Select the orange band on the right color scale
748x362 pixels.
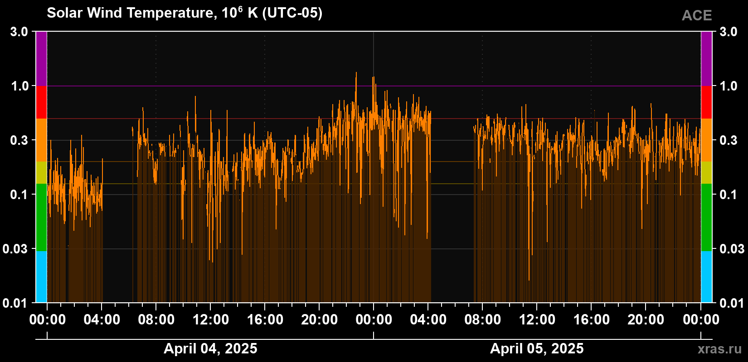(x=706, y=140)
